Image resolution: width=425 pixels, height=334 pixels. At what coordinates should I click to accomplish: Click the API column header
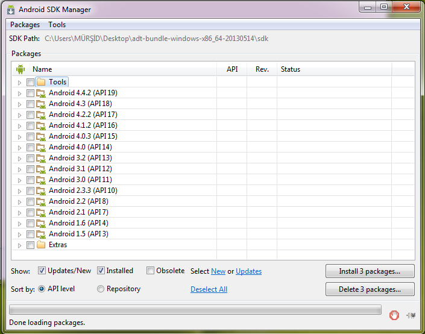(x=232, y=69)
